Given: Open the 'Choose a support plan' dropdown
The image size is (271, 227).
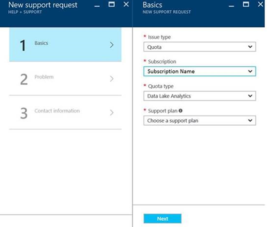Looking at the screenshot, I should [x=199, y=120].
